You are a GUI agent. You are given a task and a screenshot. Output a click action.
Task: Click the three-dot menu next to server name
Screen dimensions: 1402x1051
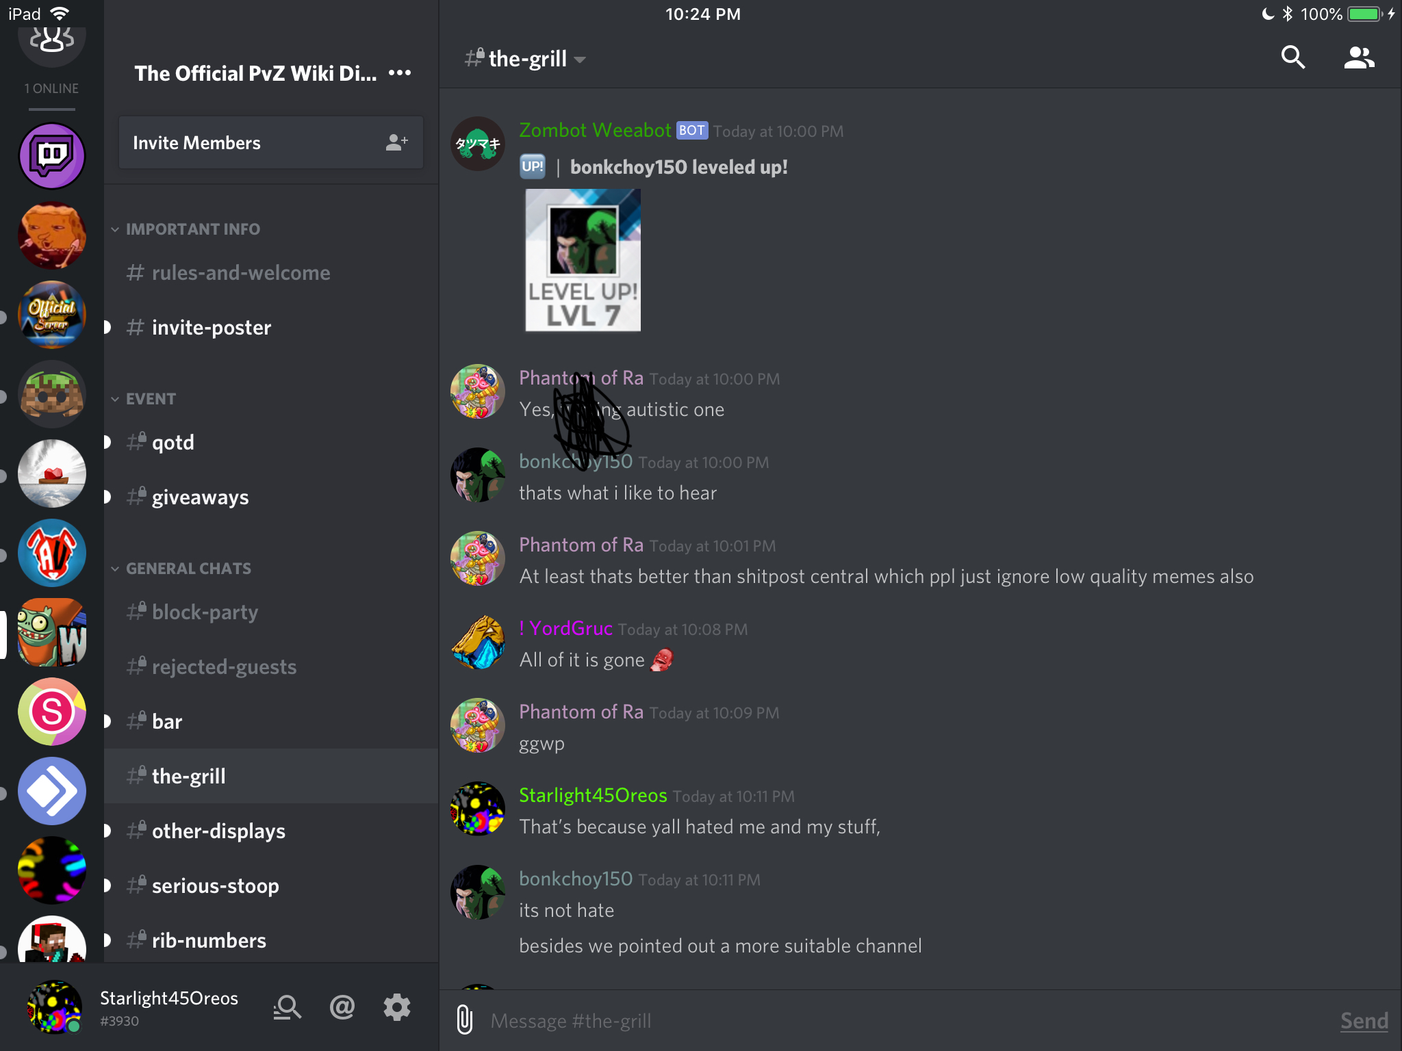[x=404, y=74]
